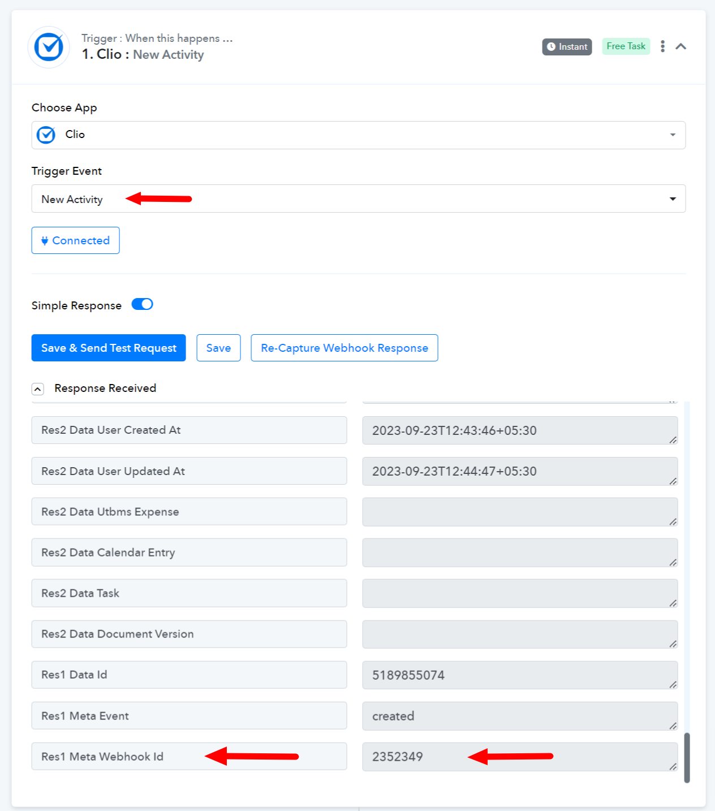
Task: Open the Choose App dropdown
Action: (359, 135)
